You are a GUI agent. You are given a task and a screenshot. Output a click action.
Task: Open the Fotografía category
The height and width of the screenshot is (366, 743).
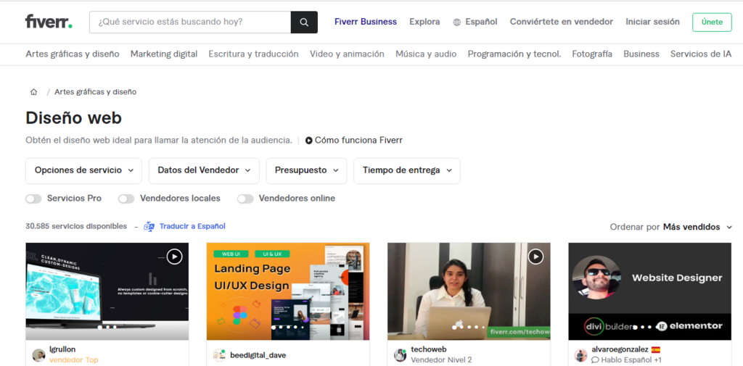pos(592,54)
